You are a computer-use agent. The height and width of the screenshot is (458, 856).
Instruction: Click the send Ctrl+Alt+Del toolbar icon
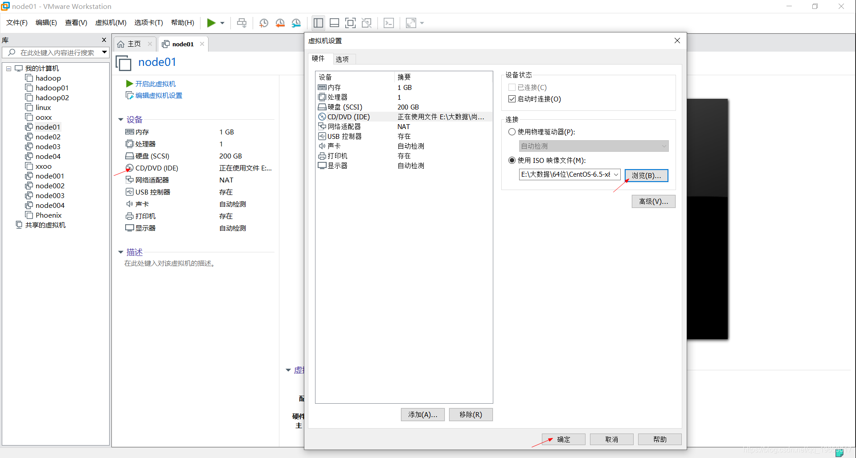click(242, 23)
